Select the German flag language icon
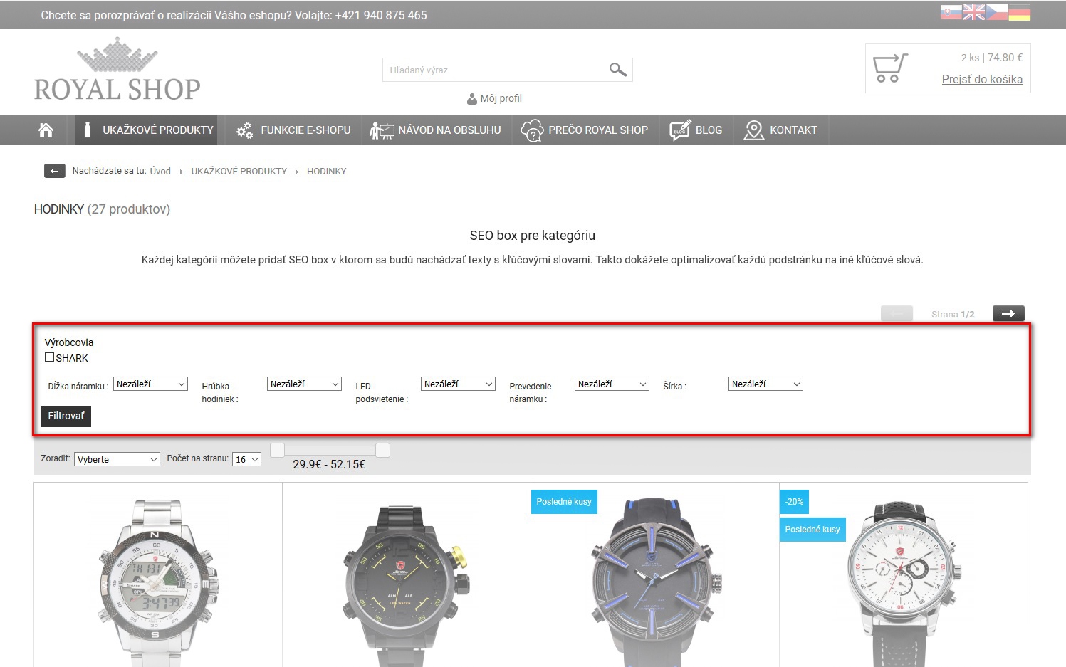This screenshot has width=1066, height=667. (1019, 13)
